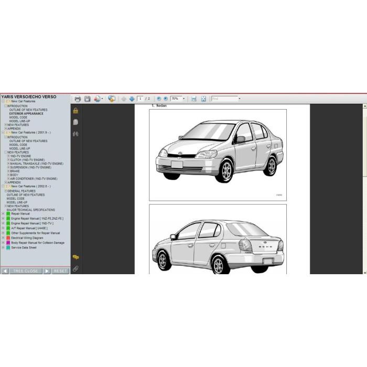Viewport: 367px width, 367px height.
Task: Open the attachments paperclip icon
Action: 75,268
